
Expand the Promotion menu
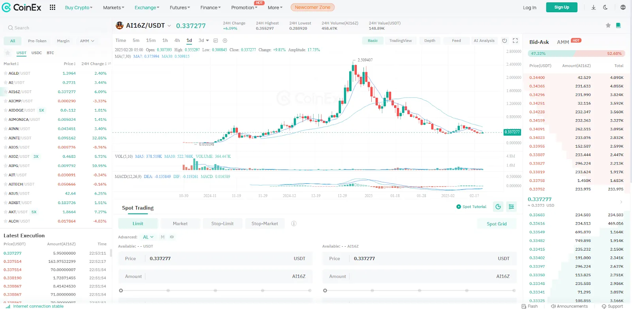click(244, 7)
